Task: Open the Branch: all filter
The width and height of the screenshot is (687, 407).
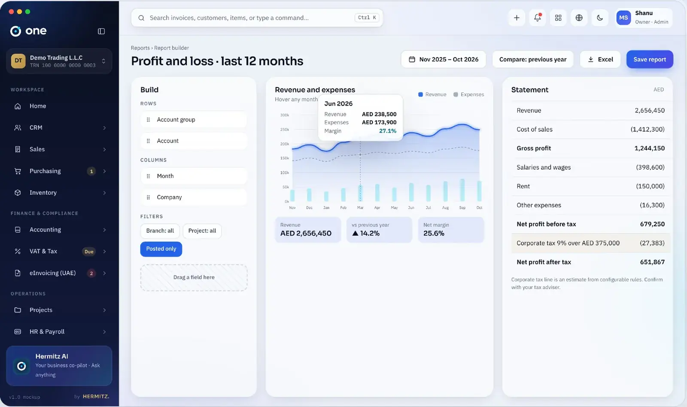Action: pyautogui.click(x=160, y=231)
